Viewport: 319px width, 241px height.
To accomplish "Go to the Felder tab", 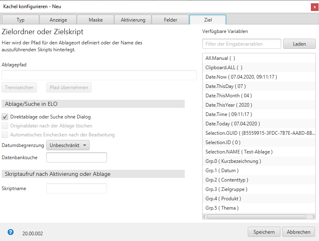I will (x=170, y=20).
